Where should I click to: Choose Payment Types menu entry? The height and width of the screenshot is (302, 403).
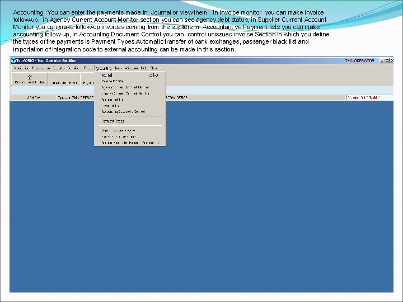(130, 121)
